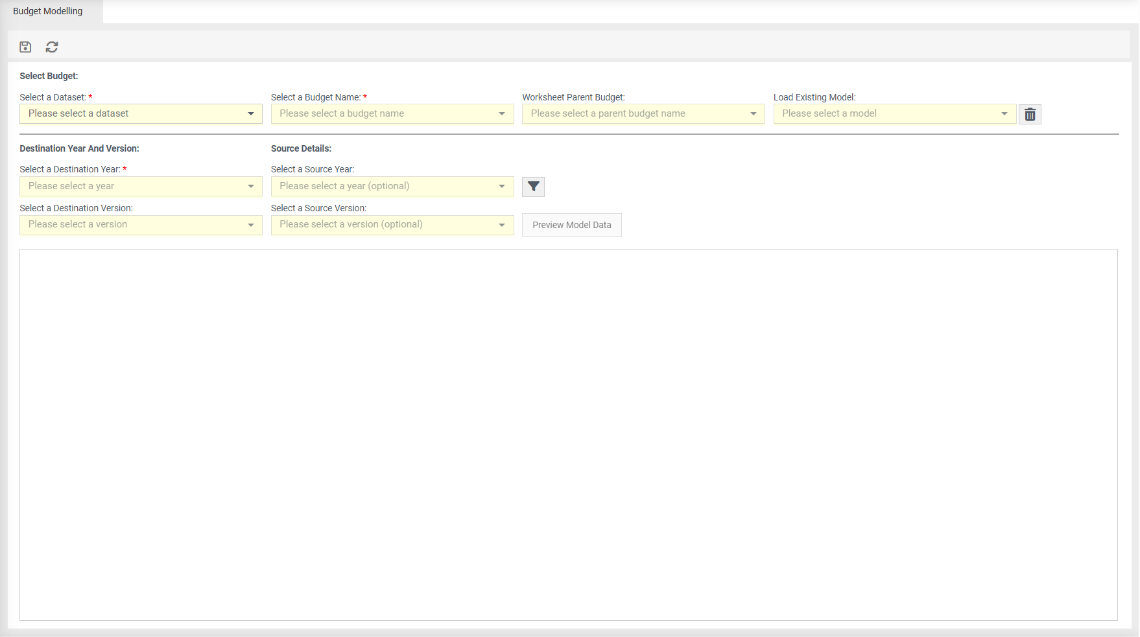
Task: Click the Save model icon
Action: [x=25, y=47]
